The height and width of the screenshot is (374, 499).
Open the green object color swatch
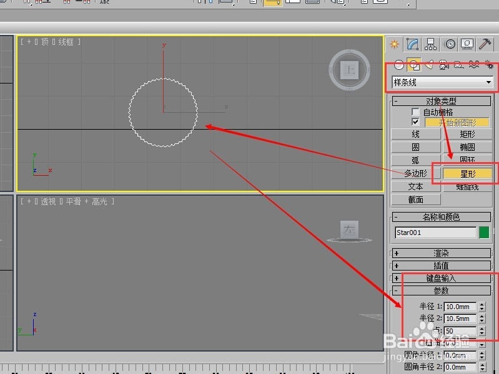(484, 233)
